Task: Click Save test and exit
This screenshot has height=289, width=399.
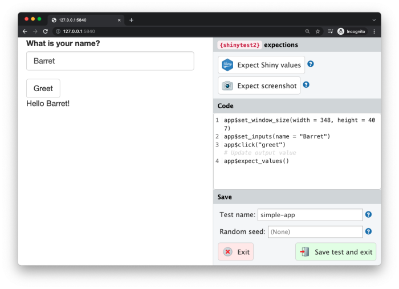Action: point(336,251)
